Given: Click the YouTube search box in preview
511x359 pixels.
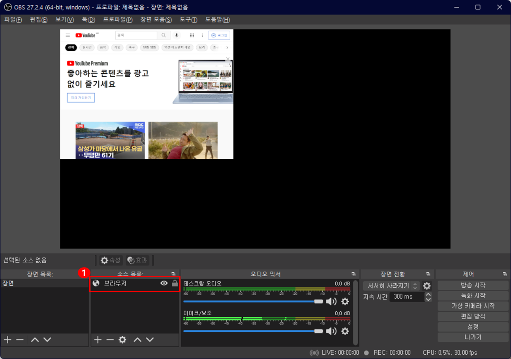Looking at the screenshot, I should click(136, 35).
